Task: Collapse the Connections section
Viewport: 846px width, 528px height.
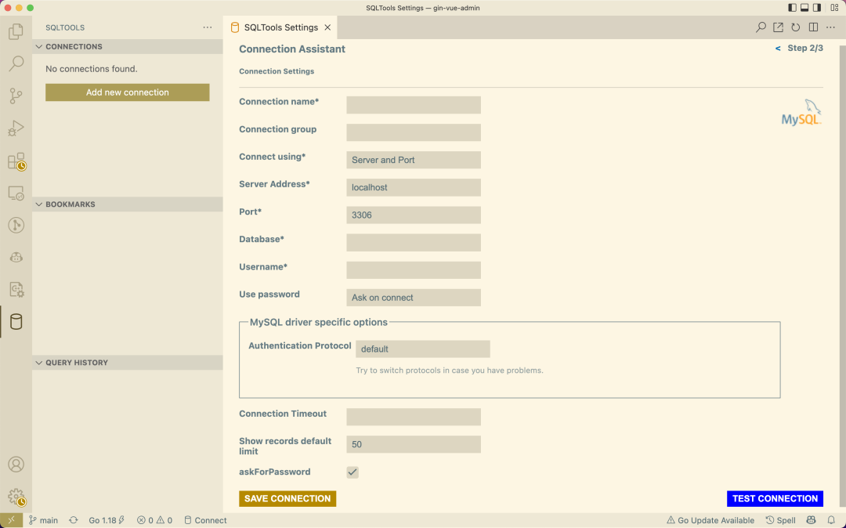Action: pyautogui.click(x=74, y=47)
